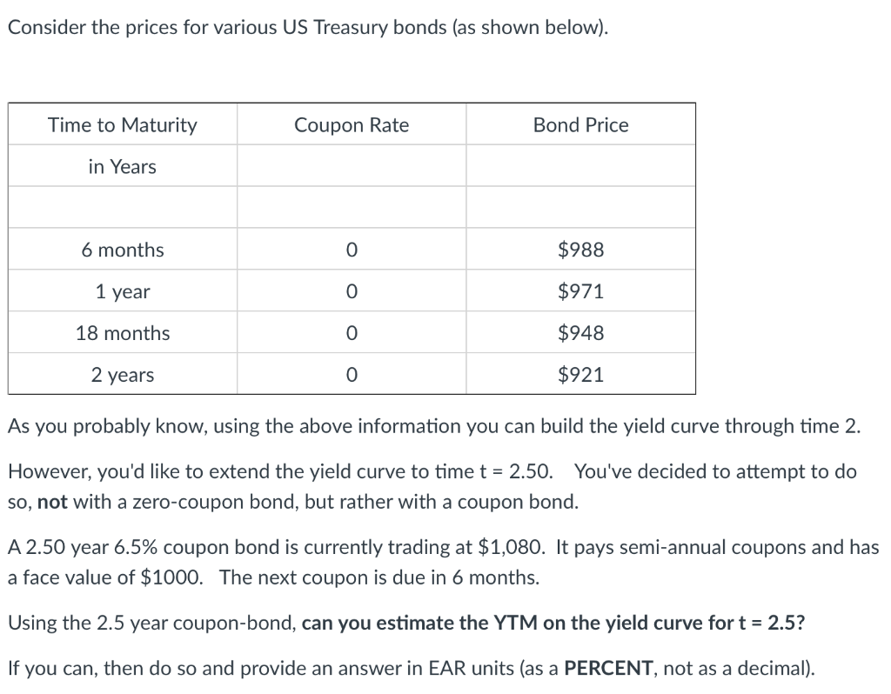891x694 pixels.
Task: Click the Time to Maturity header cell
Action: point(123,124)
